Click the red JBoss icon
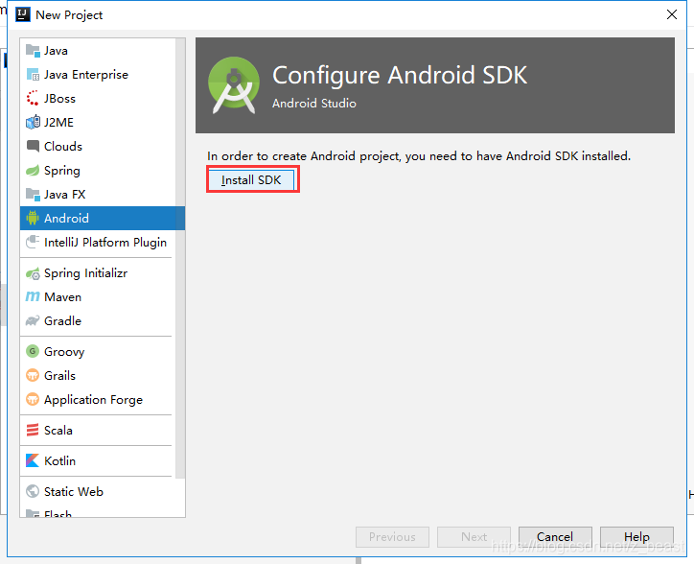 (x=33, y=99)
